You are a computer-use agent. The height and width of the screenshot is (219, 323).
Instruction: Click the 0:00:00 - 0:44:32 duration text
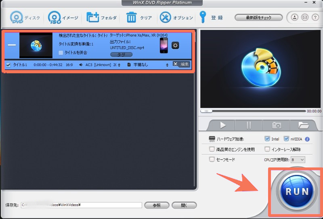pos(48,65)
